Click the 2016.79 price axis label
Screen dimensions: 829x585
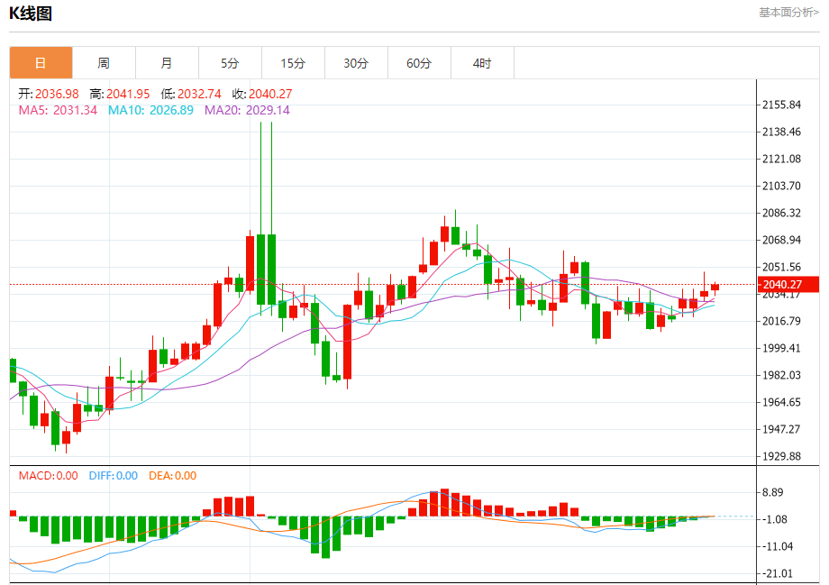pos(781,321)
